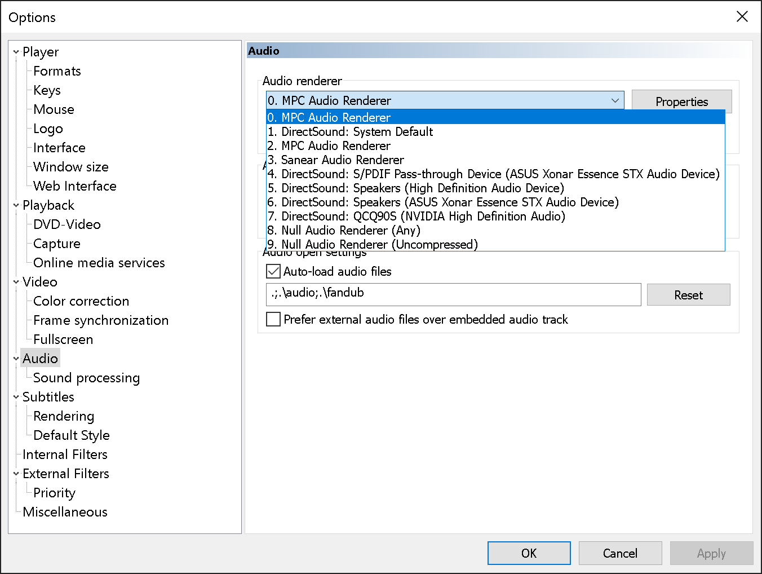Open Formats settings page

[57, 71]
